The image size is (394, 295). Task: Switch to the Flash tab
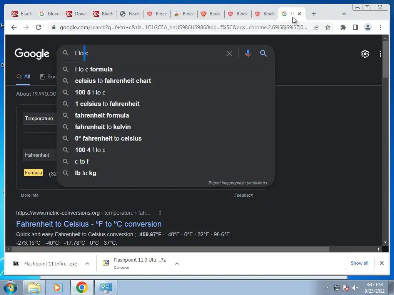point(130,14)
